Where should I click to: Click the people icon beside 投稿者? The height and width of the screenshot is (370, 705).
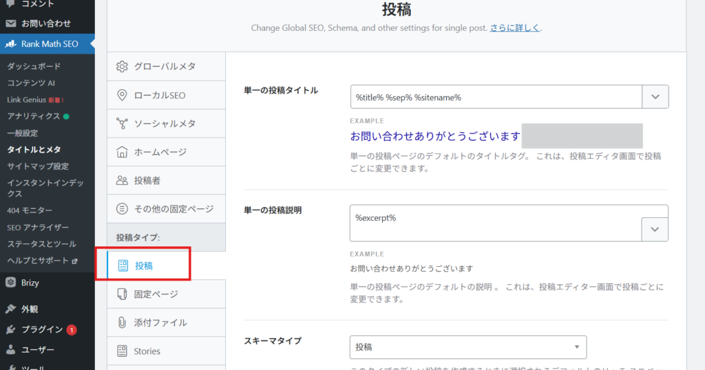click(123, 180)
